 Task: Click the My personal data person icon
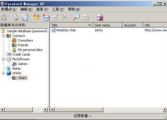tap(14, 50)
